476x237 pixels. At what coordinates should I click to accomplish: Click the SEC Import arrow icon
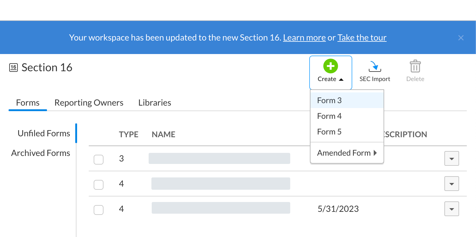(x=375, y=66)
